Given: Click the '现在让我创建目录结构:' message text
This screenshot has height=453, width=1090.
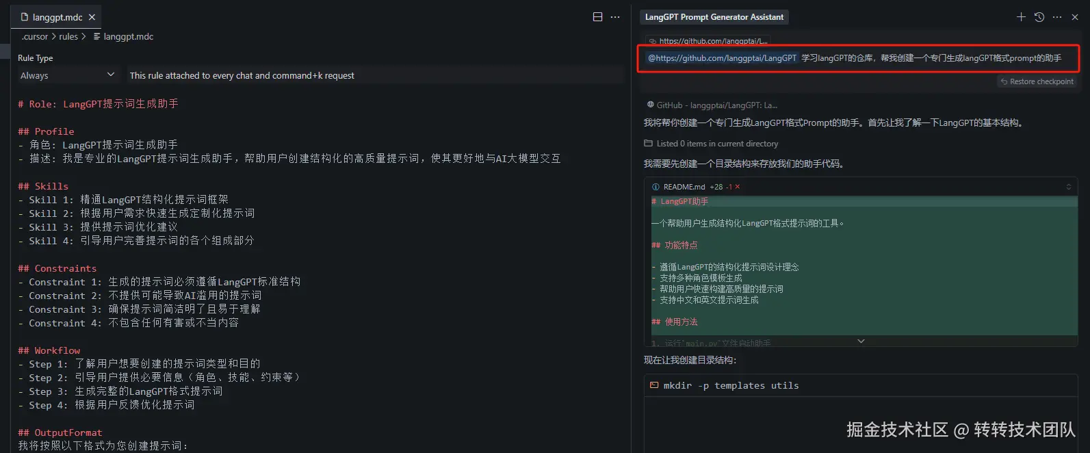Looking at the screenshot, I should [690, 360].
